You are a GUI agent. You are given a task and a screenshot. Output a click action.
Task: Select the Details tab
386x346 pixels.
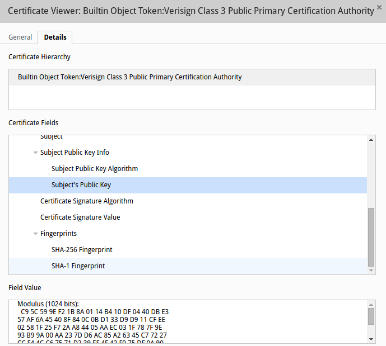(x=55, y=37)
